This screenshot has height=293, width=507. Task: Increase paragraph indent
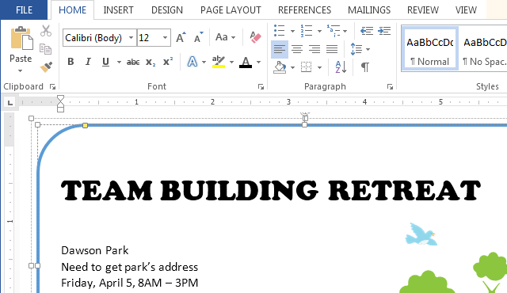[x=384, y=31]
